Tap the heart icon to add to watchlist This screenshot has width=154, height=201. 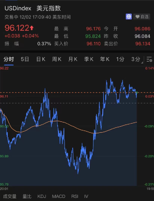click(x=137, y=17)
